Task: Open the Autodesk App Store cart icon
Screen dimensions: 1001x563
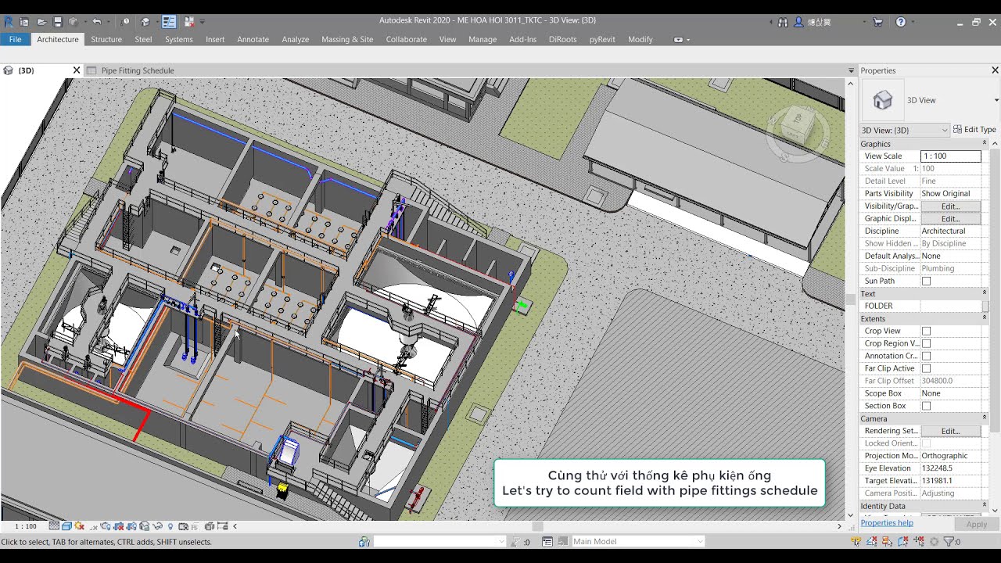Action: [x=877, y=22]
